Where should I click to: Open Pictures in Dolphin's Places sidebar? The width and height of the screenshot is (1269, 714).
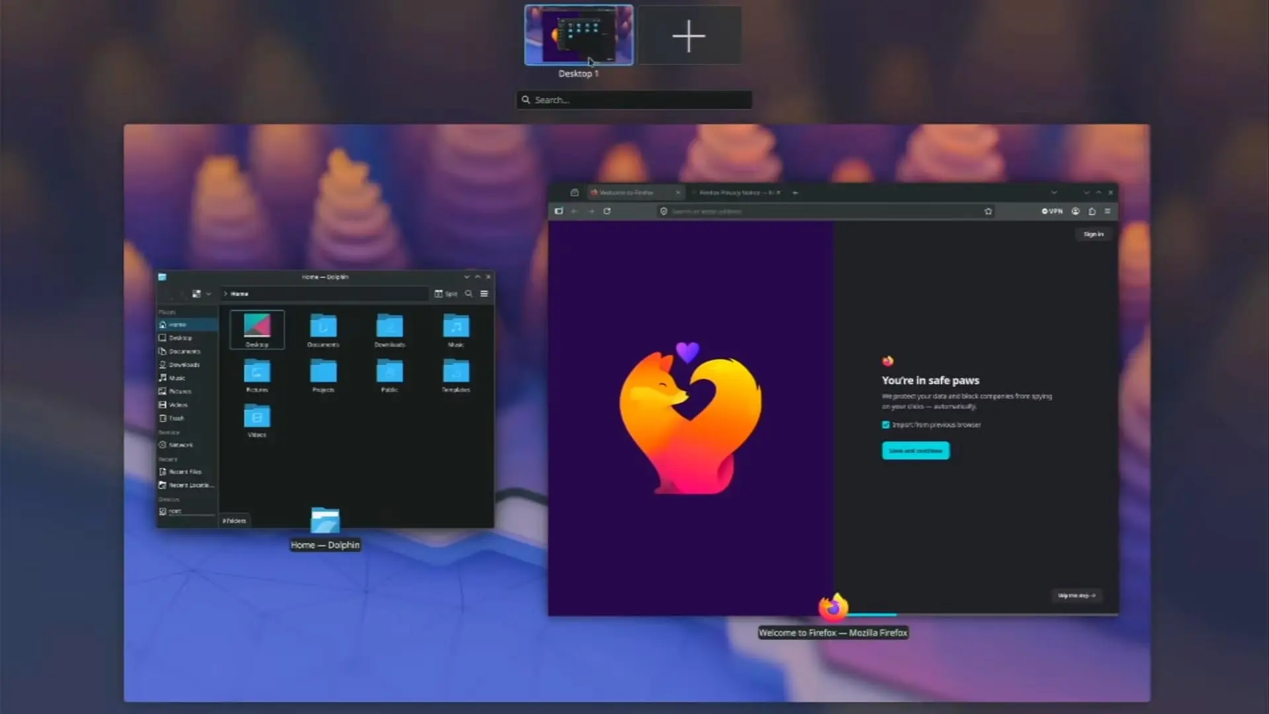(187, 391)
